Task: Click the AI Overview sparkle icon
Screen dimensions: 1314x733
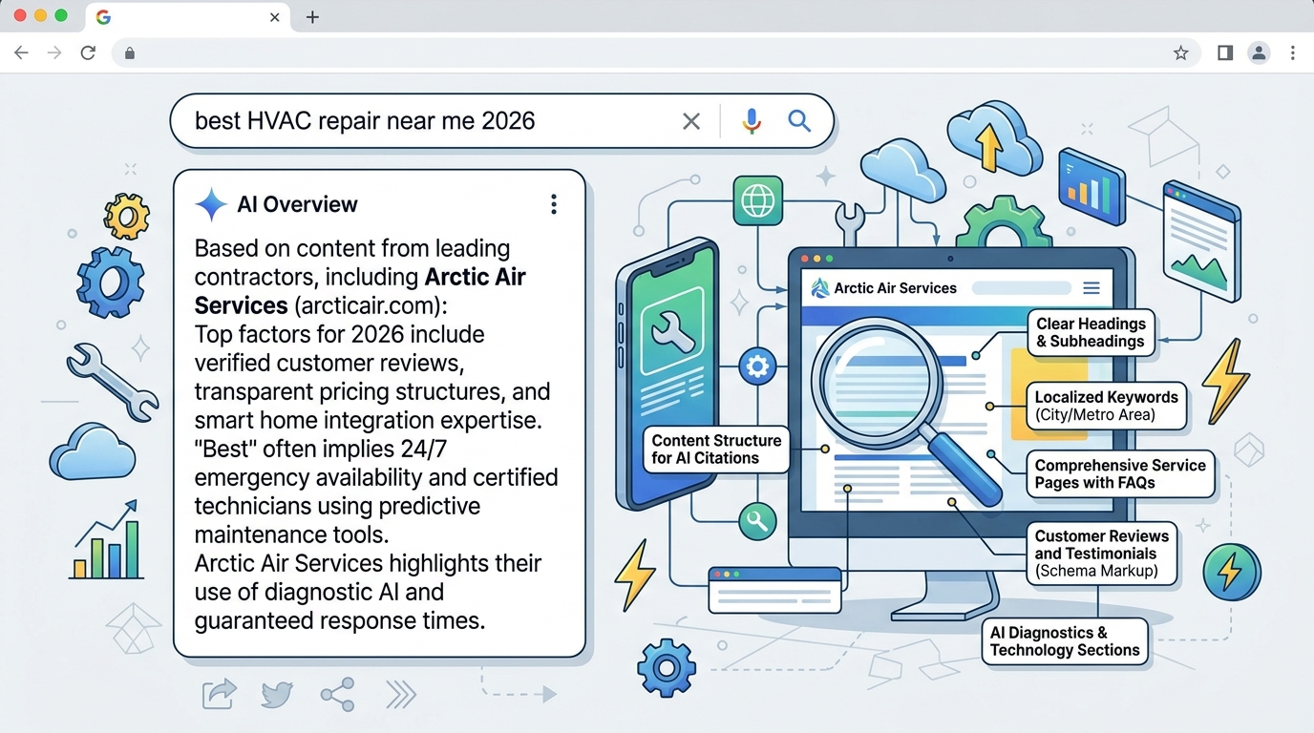Action: [210, 204]
